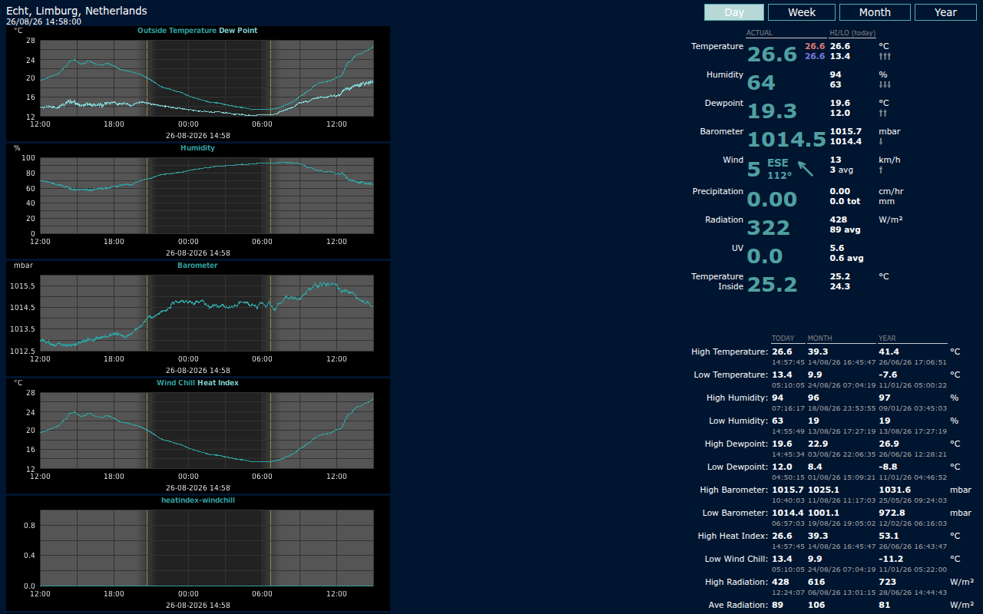This screenshot has width=983, height=614.
Task: Click the actual barometer value 1014.5
Action: click(786, 140)
